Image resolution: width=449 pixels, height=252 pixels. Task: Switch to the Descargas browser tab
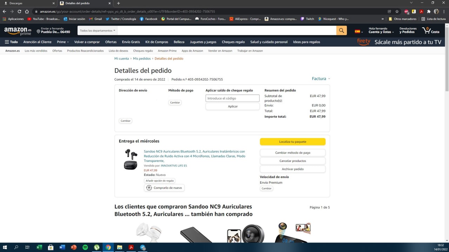click(28, 3)
